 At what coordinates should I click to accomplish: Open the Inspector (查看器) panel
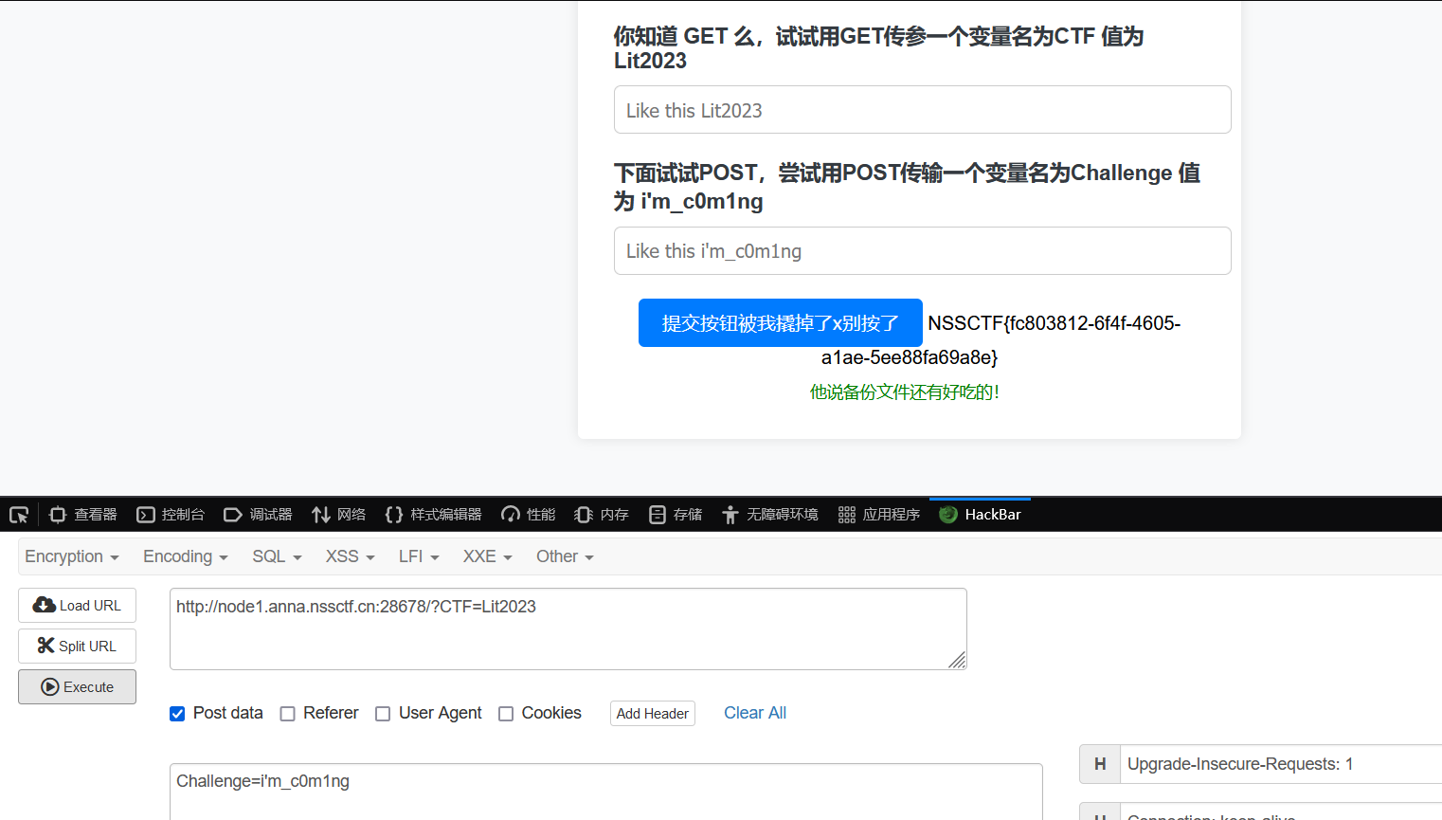(83, 515)
